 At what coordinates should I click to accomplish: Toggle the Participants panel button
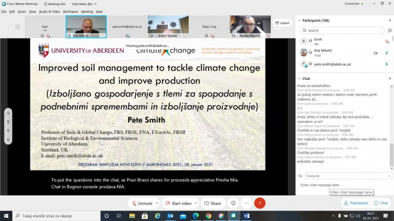point(356,203)
